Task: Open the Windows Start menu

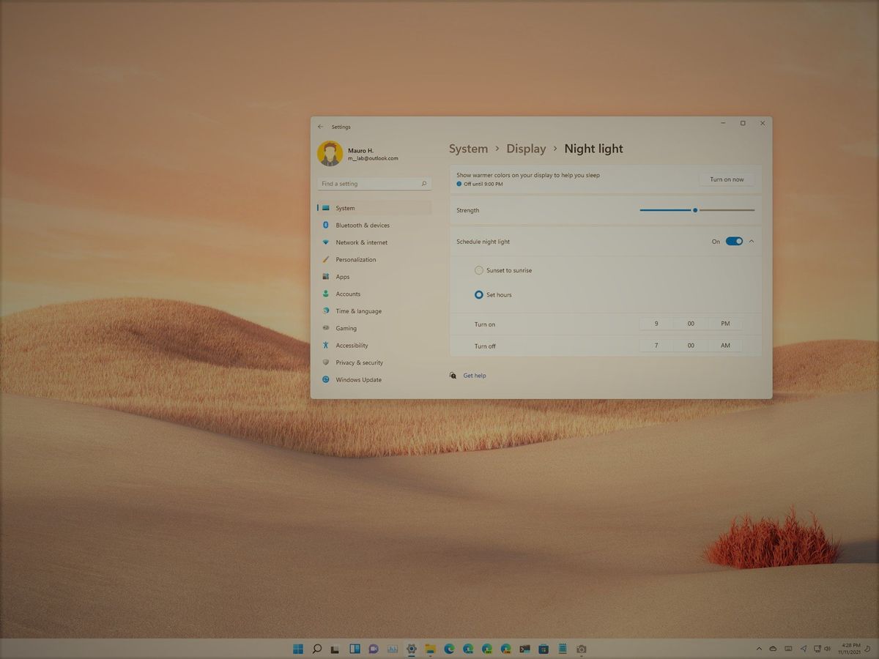Action: coord(298,649)
